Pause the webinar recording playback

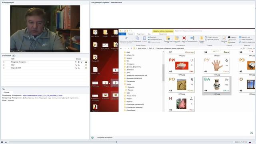pyautogui.click(x=2, y=142)
